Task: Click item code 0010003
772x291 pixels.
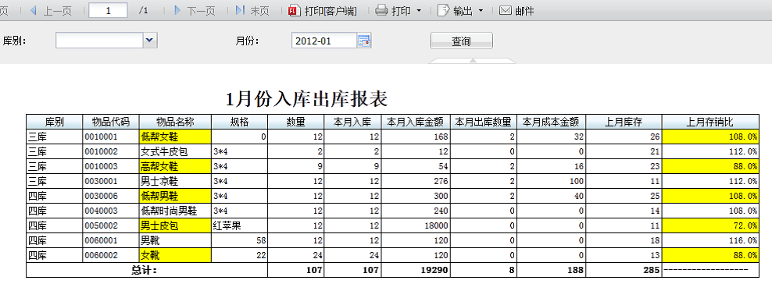Action: pyautogui.click(x=111, y=166)
